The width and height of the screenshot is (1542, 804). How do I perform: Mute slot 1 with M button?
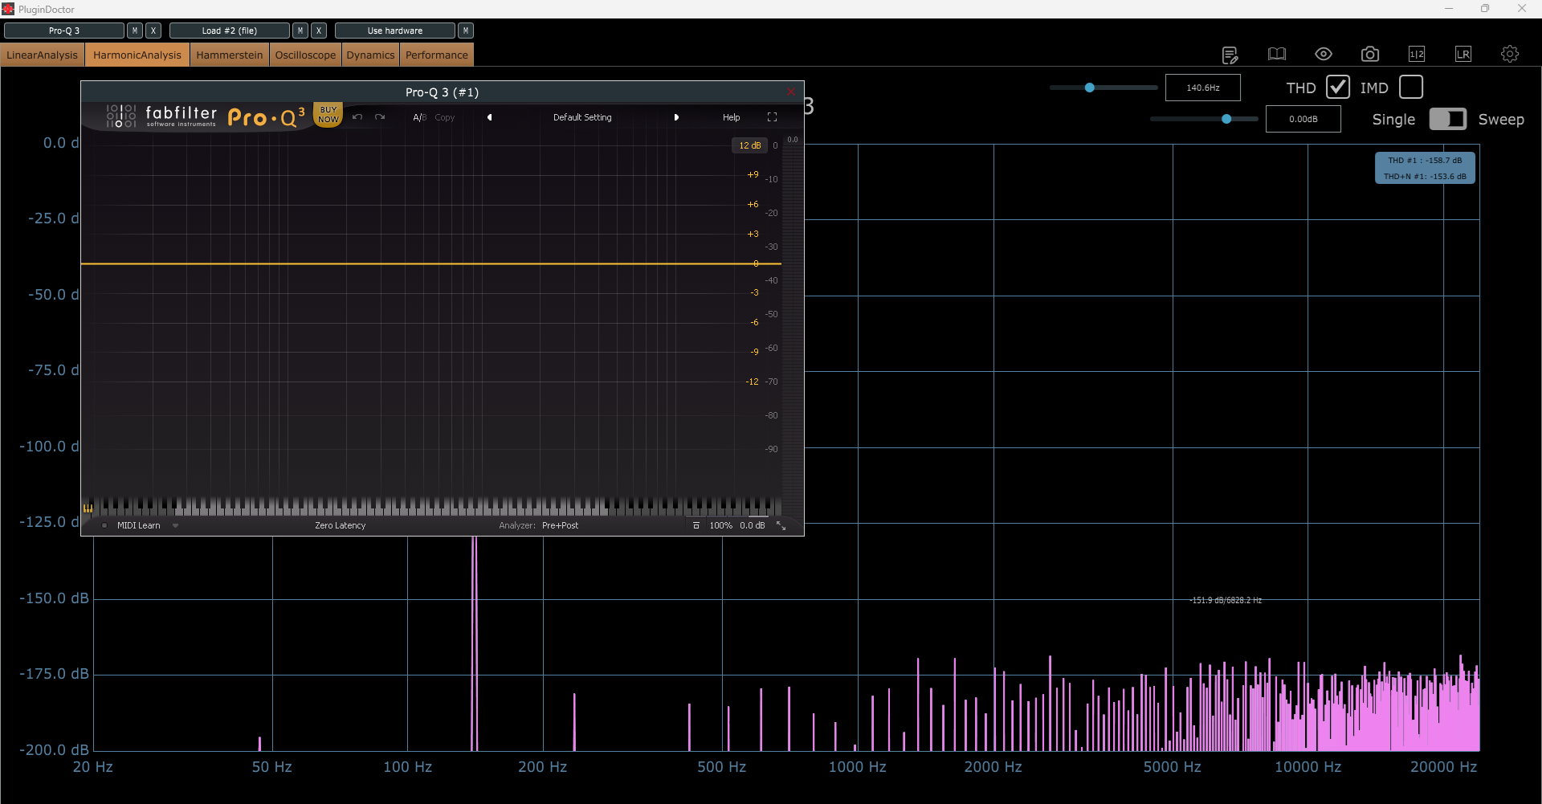pos(135,31)
